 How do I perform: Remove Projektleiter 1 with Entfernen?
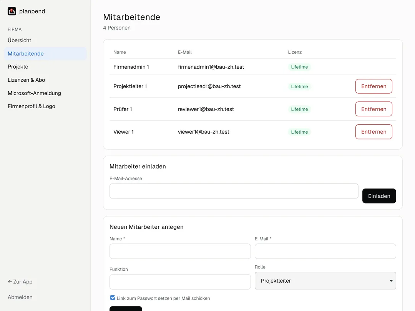click(x=374, y=86)
